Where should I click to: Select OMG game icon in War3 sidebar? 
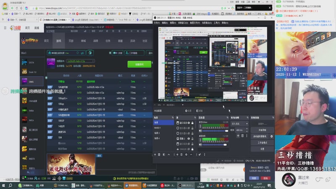24,81
